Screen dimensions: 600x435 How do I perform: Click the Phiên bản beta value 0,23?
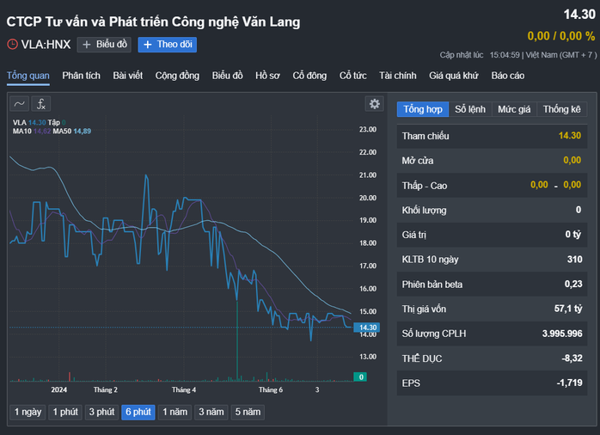[x=573, y=284]
